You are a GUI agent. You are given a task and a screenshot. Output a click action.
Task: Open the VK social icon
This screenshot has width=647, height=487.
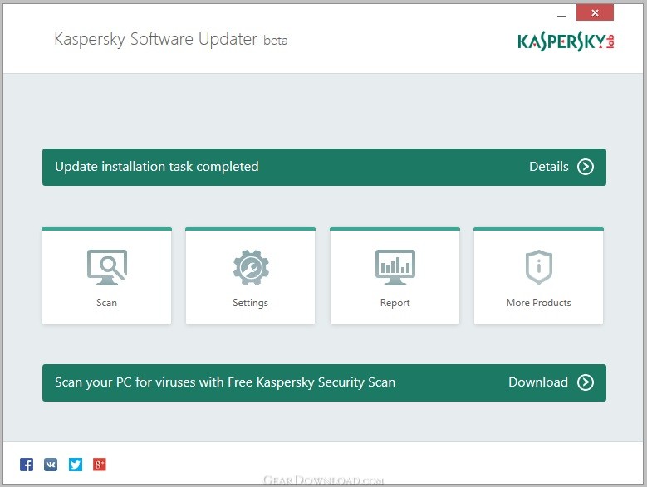coord(51,465)
